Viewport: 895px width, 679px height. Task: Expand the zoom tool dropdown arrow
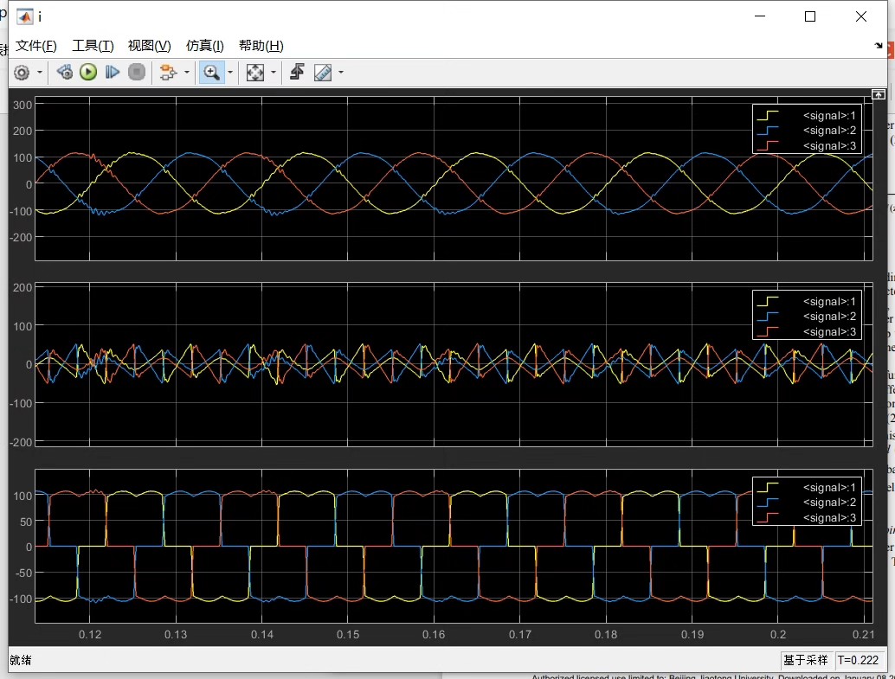(x=230, y=73)
